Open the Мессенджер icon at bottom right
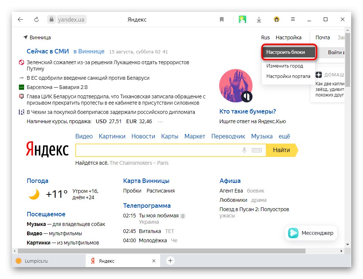Image resolution: width=363 pixels, height=279 pixels. click(x=294, y=233)
